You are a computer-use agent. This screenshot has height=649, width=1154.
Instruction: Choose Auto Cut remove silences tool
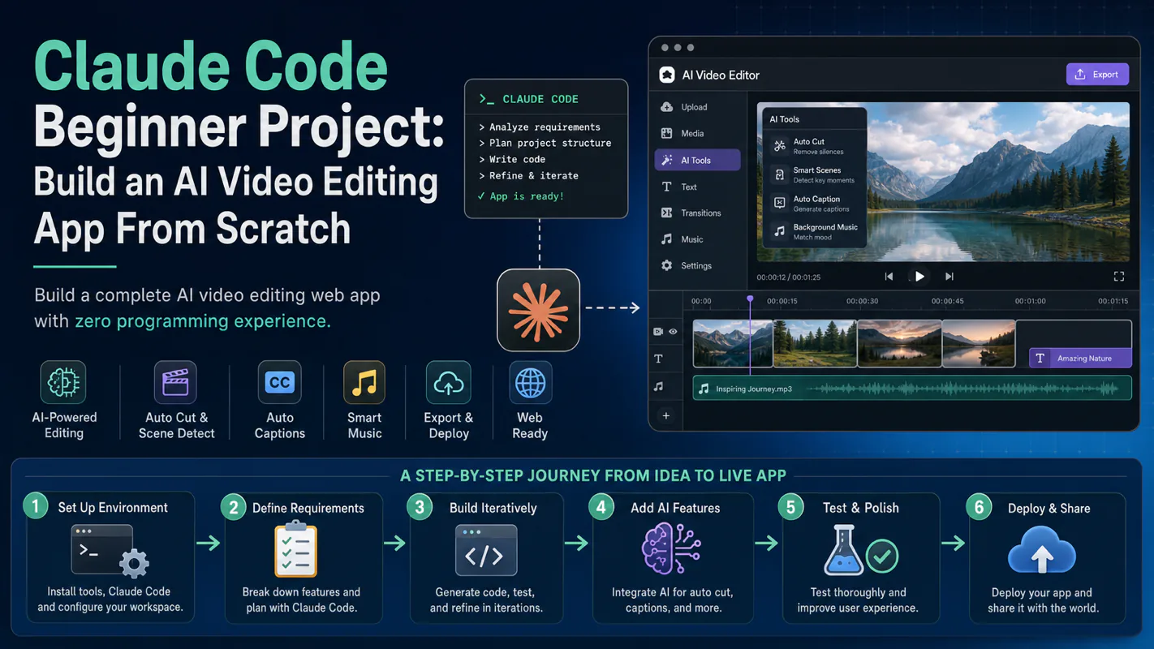point(813,146)
